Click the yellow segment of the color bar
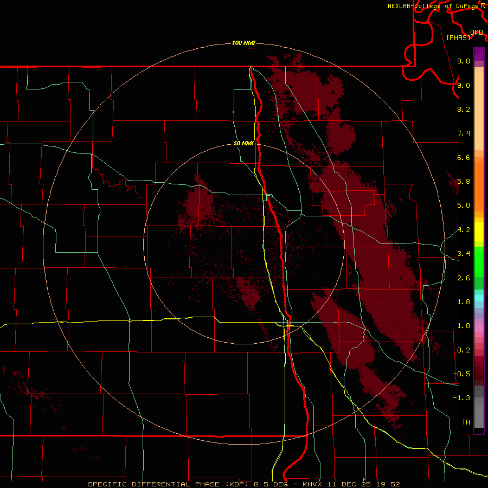488x488 pixels. pos(479,232)
